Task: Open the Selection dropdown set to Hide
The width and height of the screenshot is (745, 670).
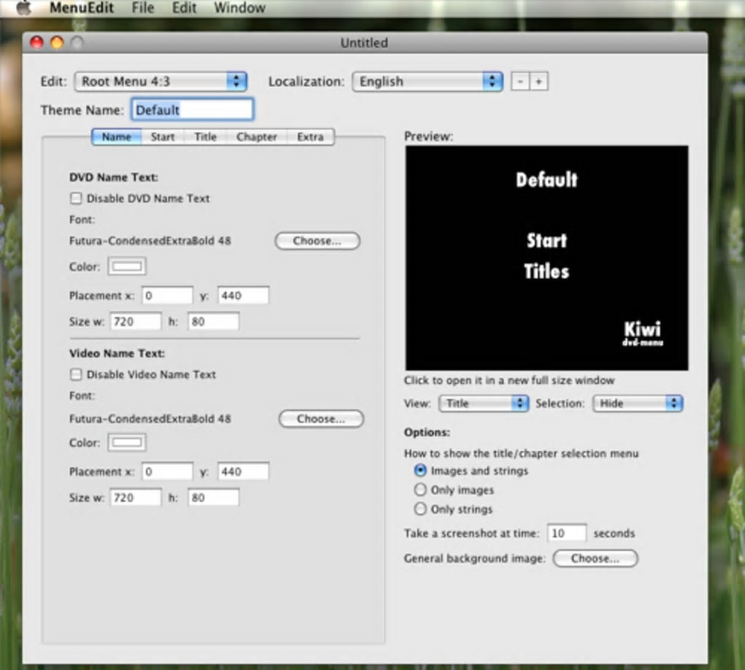Action: pyautogui.click(x=638, y=403)
